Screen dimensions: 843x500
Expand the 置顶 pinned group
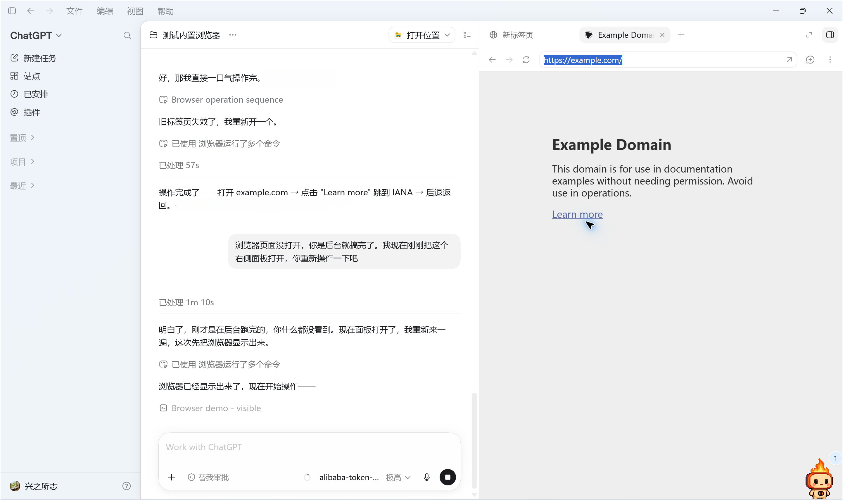pos(22,137)
